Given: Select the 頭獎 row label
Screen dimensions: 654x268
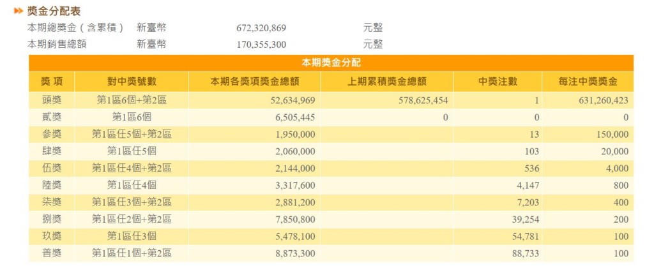Looking at the screenshot, I should (x=51, y=100).
